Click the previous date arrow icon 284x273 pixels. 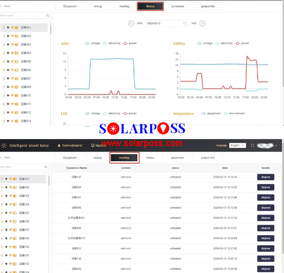(x=131, y=23)
